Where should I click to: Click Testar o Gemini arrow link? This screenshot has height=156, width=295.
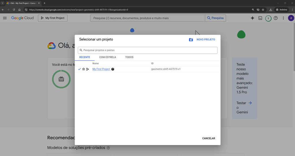coord(250,103)
